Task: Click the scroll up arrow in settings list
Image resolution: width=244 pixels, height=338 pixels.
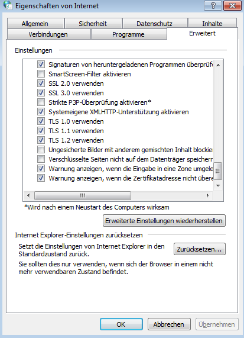Action: tap(218, 65)
